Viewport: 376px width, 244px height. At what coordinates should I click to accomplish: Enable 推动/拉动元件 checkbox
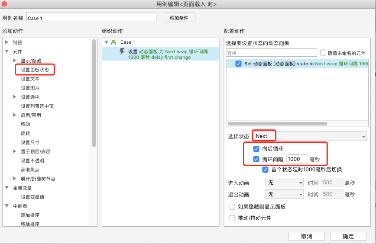coord(232,218)
